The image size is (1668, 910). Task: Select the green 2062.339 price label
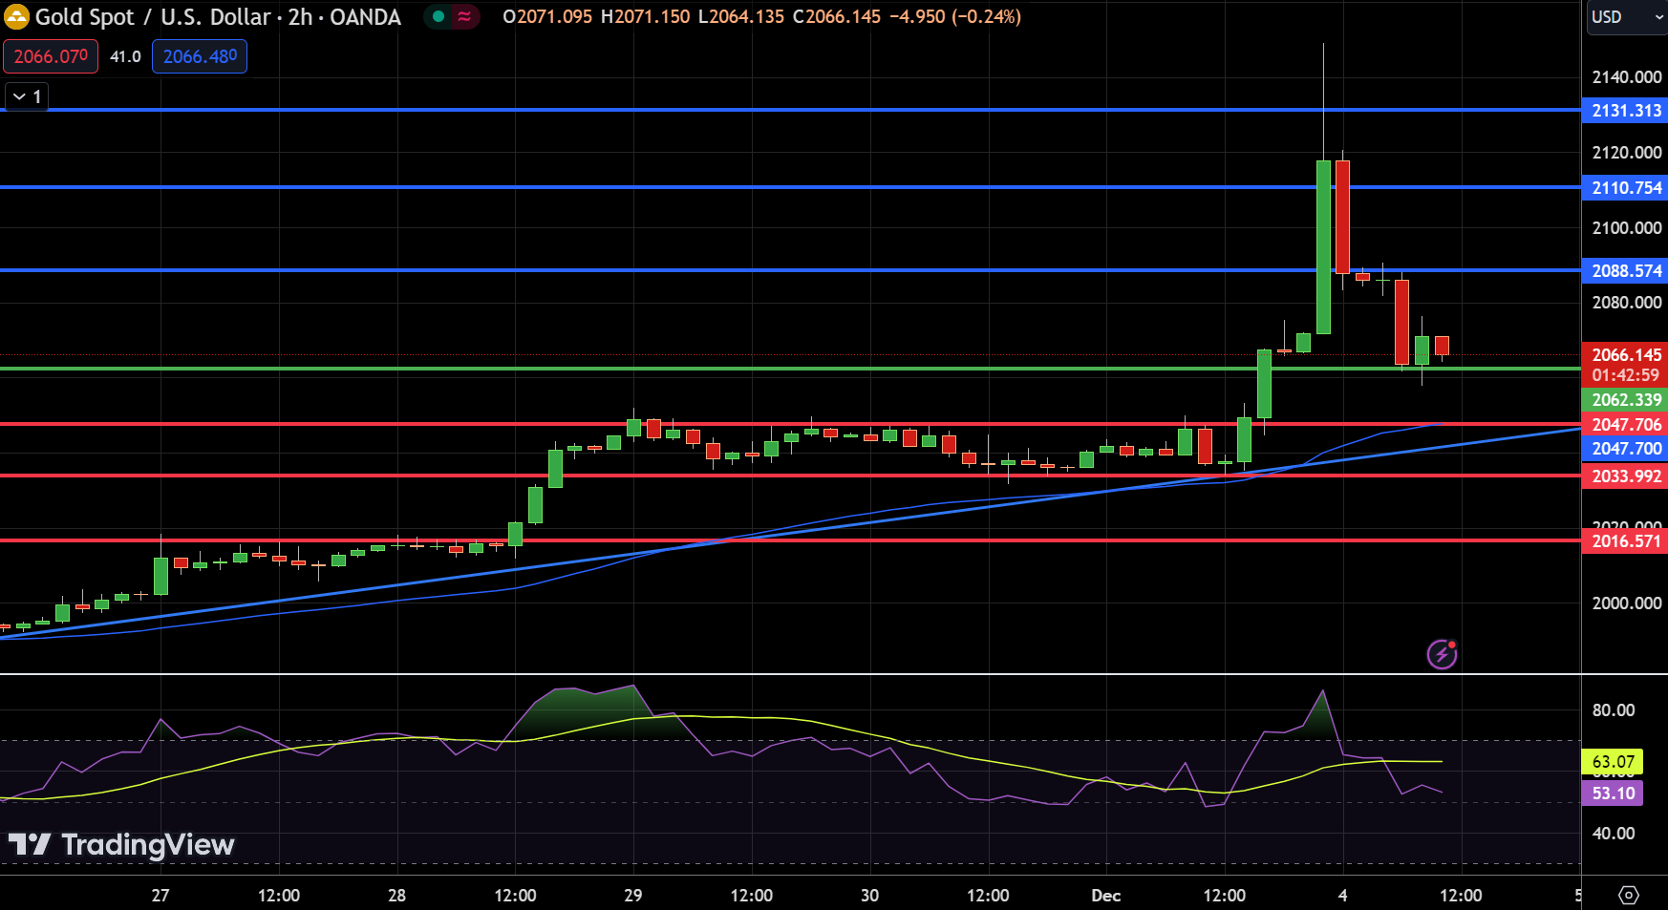[1625, 400]
